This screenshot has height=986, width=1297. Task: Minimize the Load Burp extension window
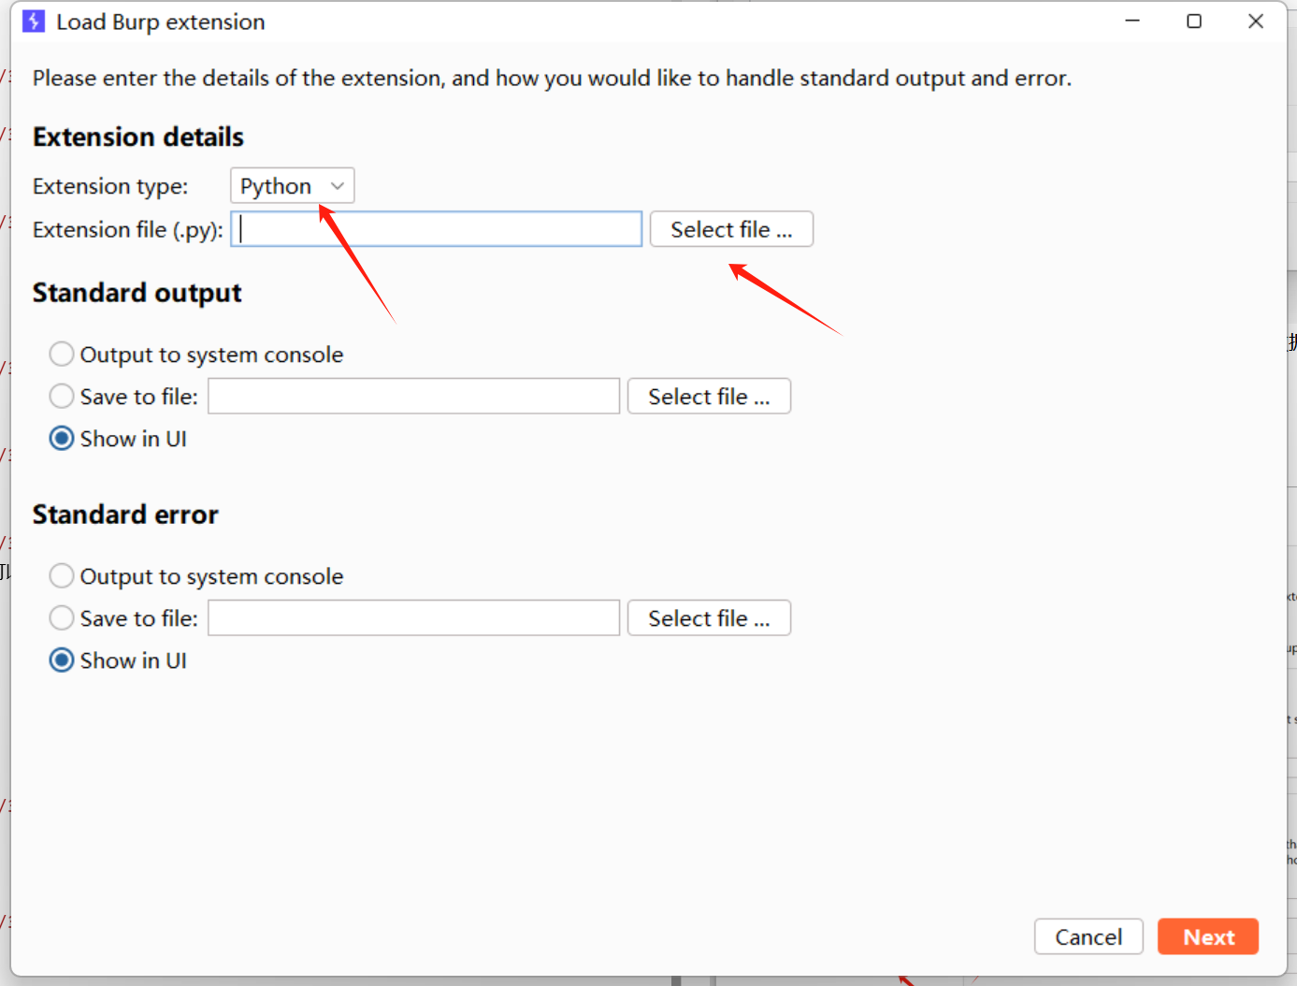pos(1132,21)
